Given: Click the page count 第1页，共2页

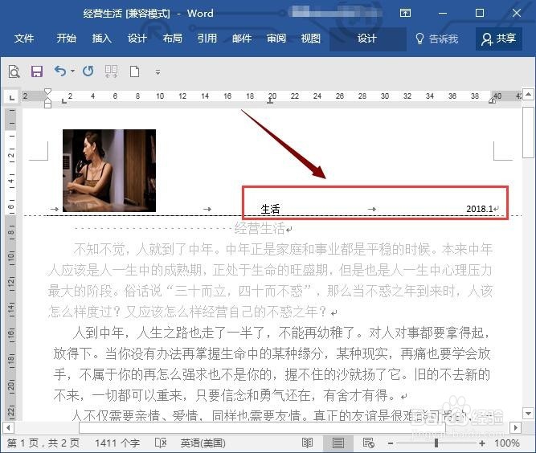Looking at the screenshot, I should tap(43, 443).
